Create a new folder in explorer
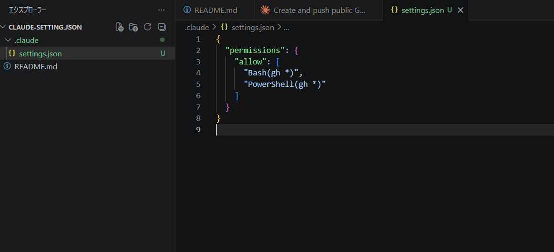The height and width of the screenshot is (252, 554). [x=133, y=27]
